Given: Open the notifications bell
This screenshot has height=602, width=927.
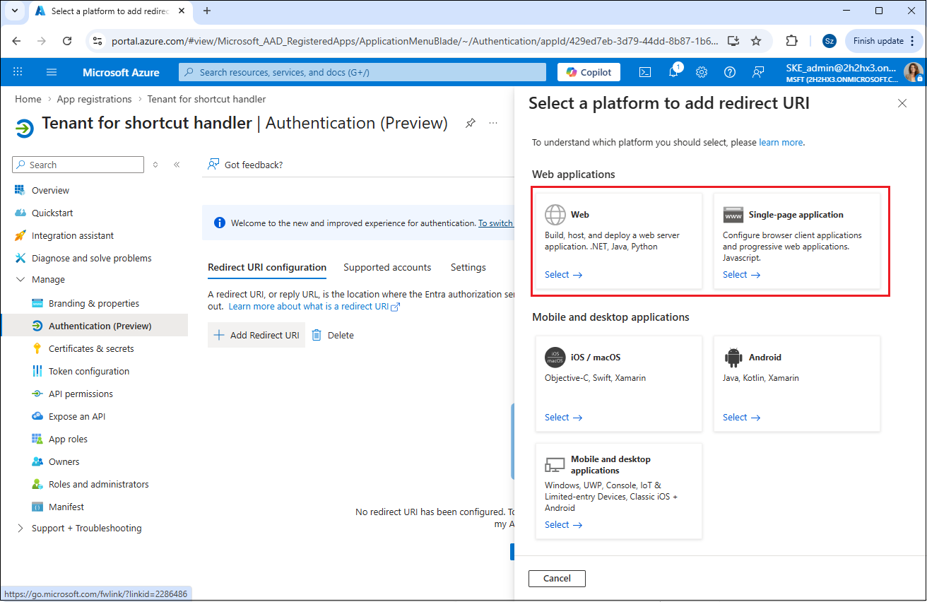Looking at the screenshot, I should pyautogui.click(x=673, y=72).
